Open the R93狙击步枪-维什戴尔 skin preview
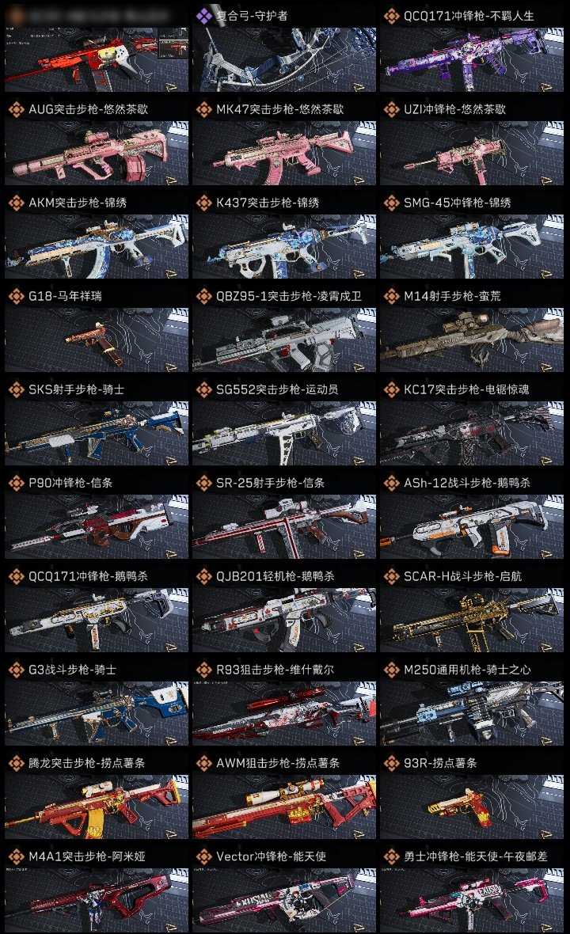This screenshot has width=570, height=934. pos(284,714)
